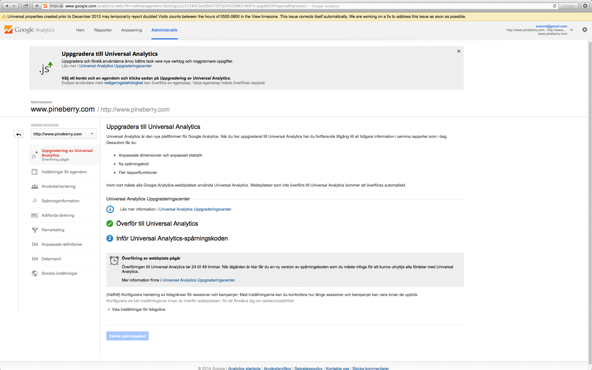Open Sociala inställningar

click(x=65, y=273)
